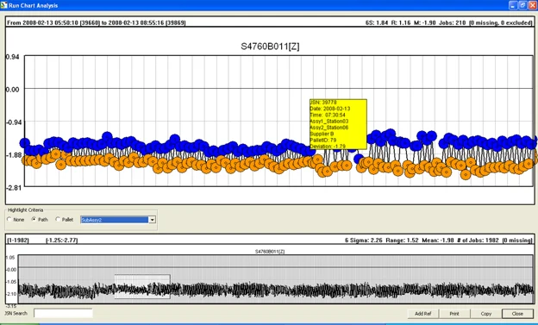Click the Close button at bottom right
Screen dimensions: 538x325
click(x=517, y=314)
